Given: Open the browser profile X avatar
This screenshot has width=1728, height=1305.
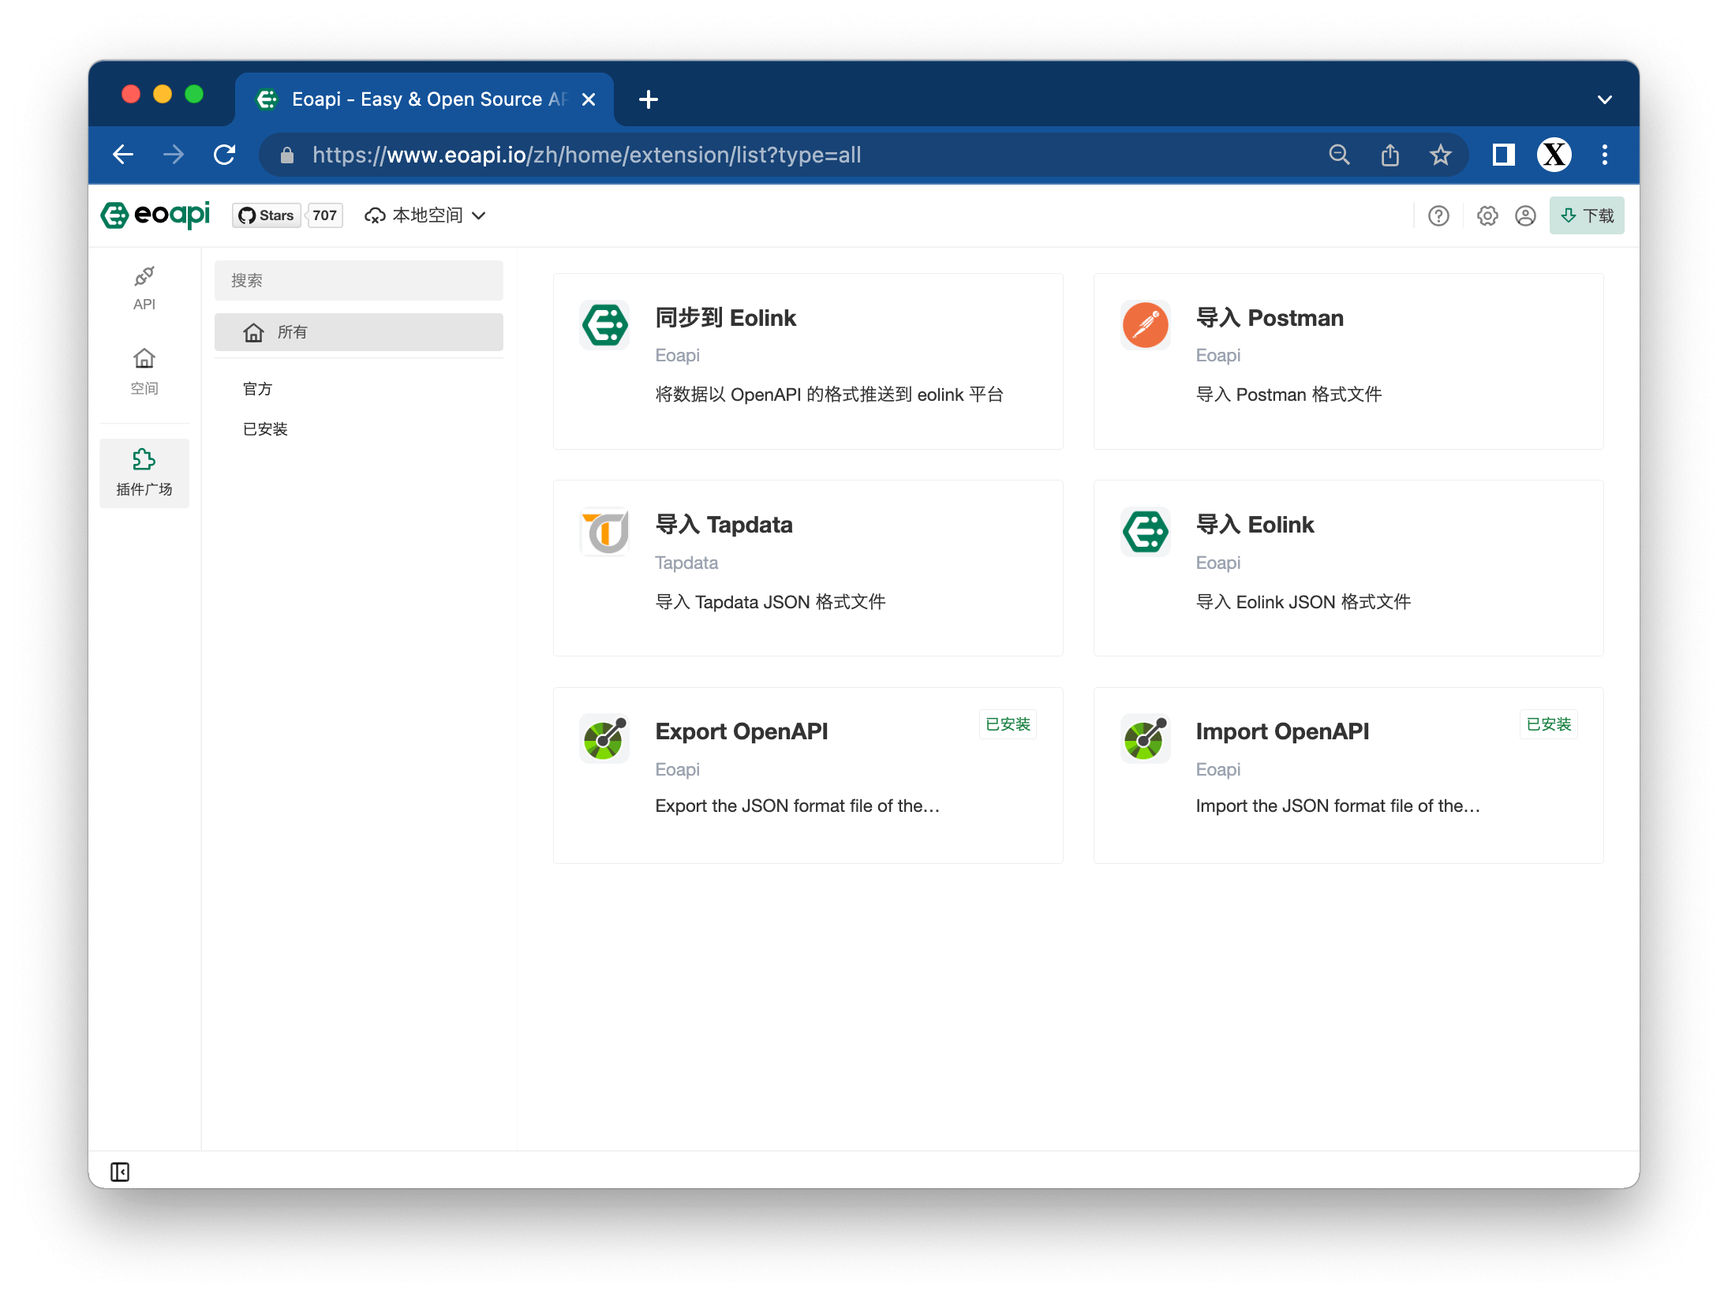Looking at the screenshot, I should coord(1554,155).
